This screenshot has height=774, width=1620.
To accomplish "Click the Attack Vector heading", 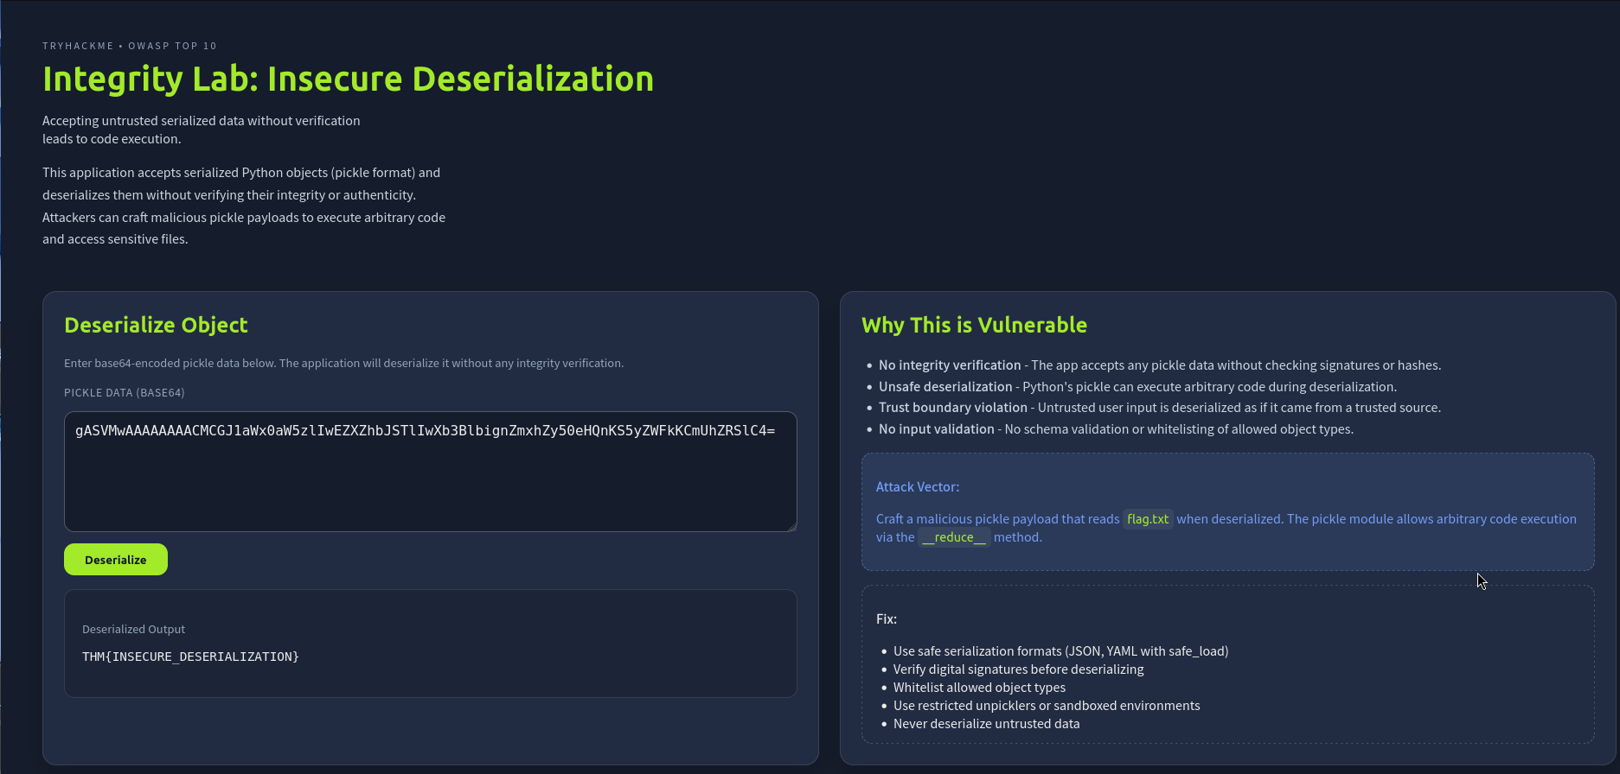I will [917, 487].
